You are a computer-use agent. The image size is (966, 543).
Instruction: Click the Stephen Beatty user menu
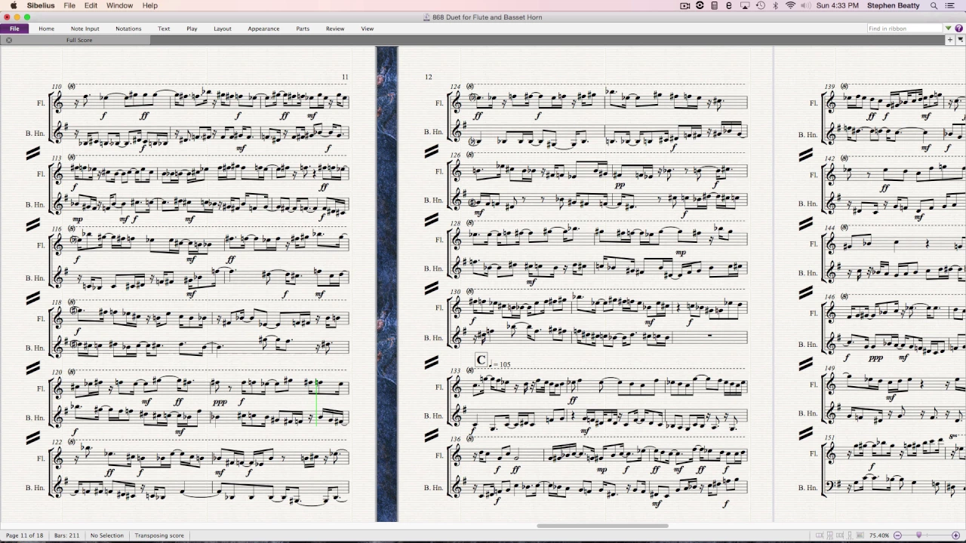click(894, 5)
